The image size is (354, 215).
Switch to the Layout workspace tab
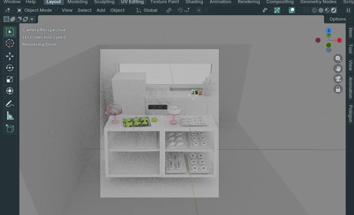pos(53,2)
